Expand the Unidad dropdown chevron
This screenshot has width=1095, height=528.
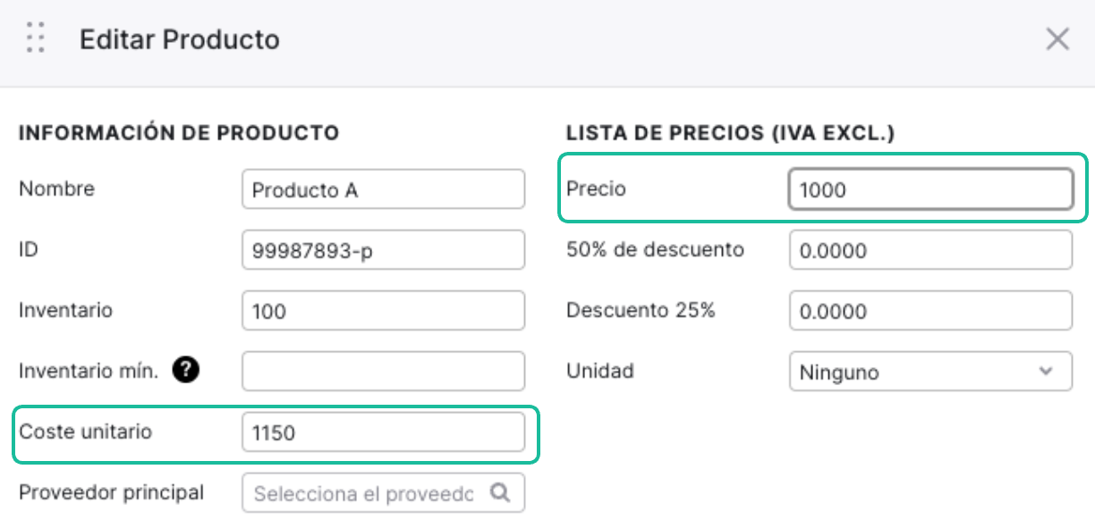click(x=1046, y=371)
